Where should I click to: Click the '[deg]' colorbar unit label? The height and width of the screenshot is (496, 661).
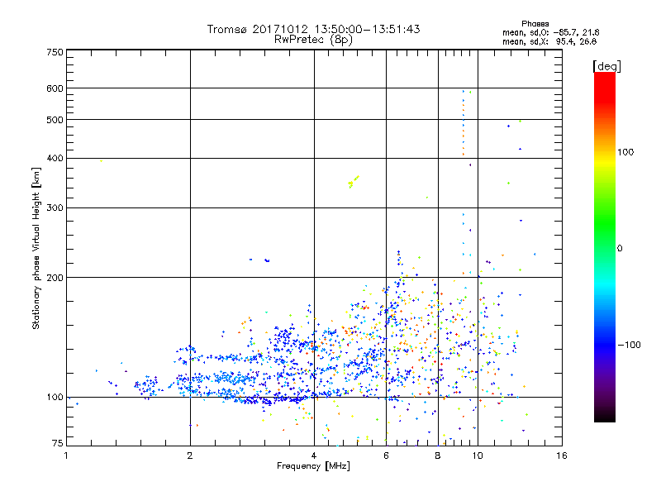pyautogui.click(x=606, y=66)
